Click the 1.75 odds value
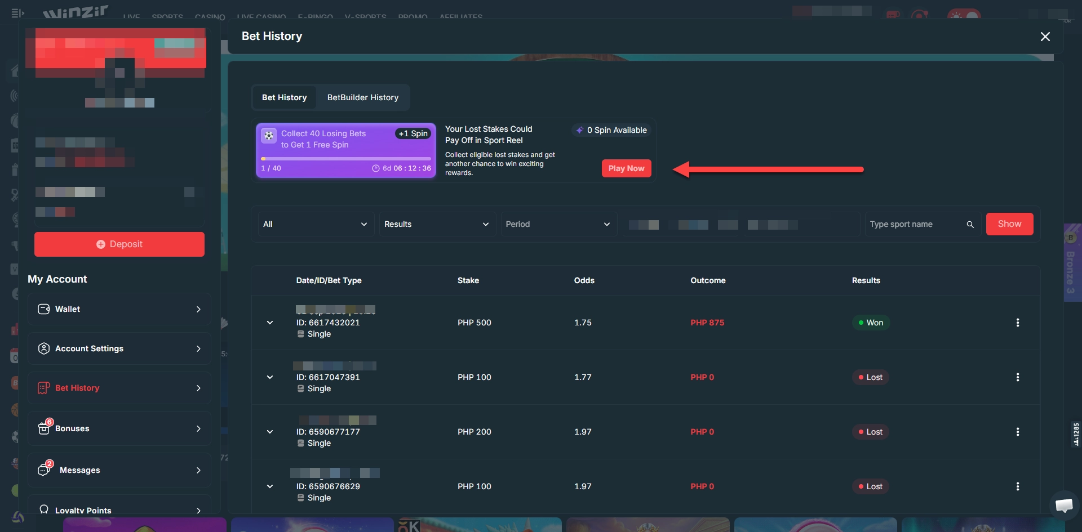1082x532 pixels. pos(583,323)
